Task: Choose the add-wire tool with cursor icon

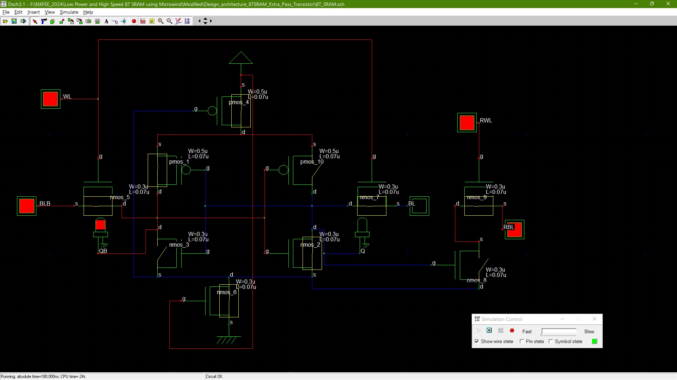Action: coord(115,21)
